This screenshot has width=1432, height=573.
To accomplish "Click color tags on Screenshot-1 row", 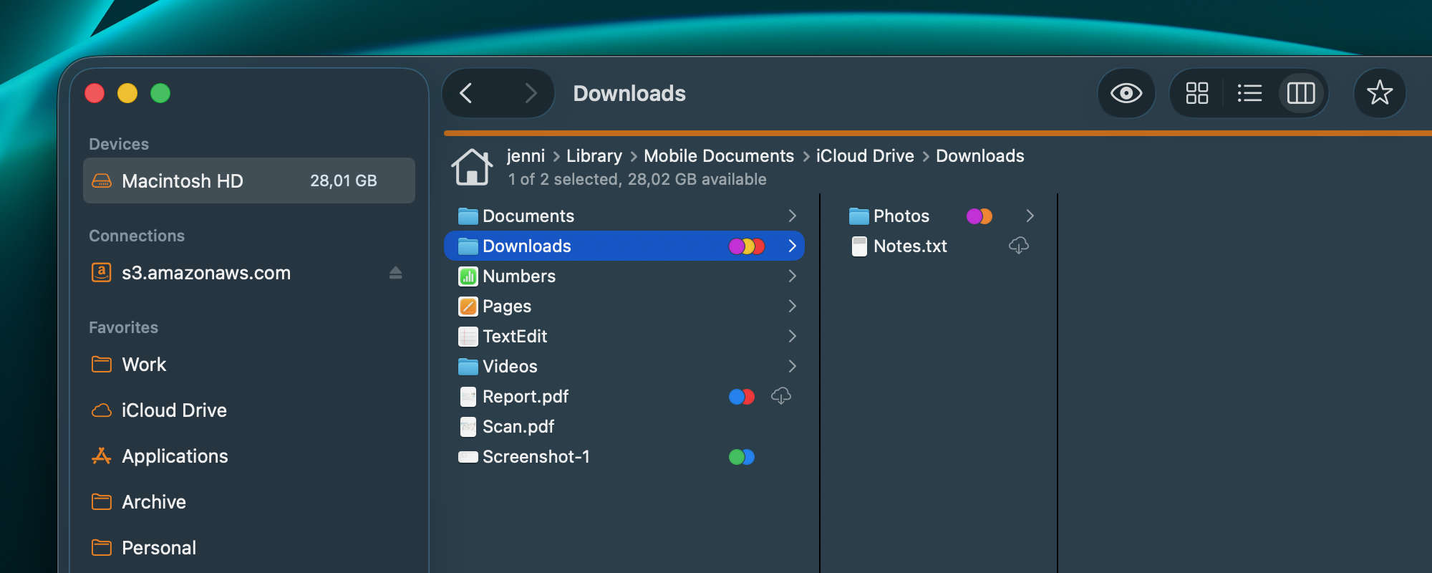I will 742,457.
